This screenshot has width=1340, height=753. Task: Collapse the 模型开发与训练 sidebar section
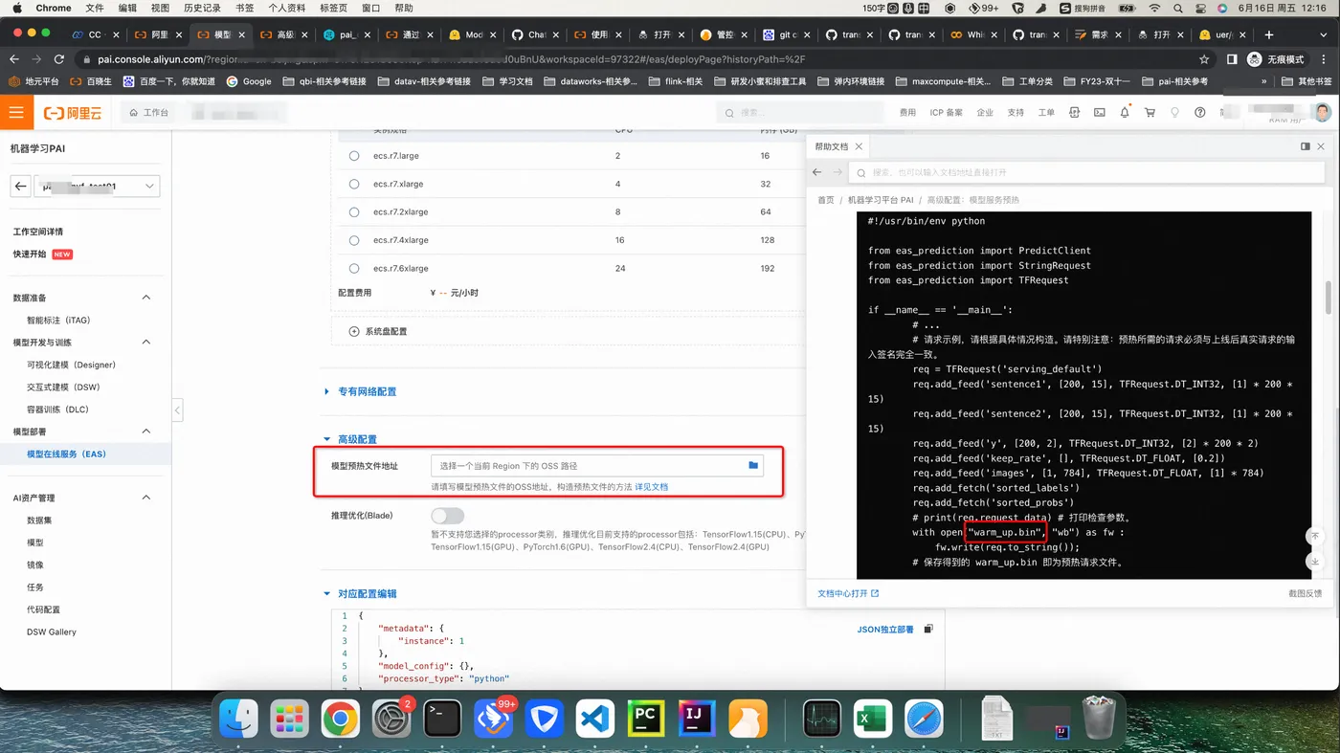pyautogui.click(x=146, y=343)
